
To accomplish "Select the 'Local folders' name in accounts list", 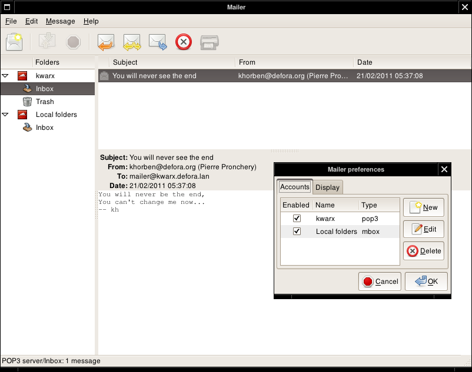I will click(336, 232).
